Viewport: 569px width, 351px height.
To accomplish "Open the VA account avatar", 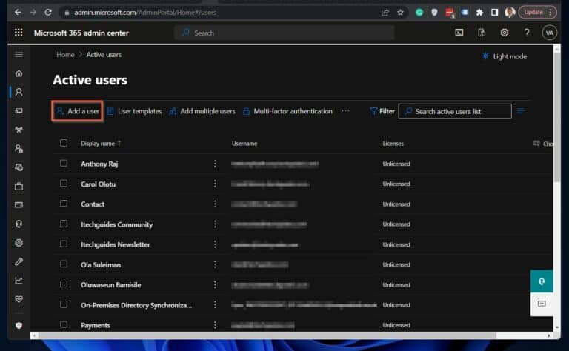I will tap(550, 33).
